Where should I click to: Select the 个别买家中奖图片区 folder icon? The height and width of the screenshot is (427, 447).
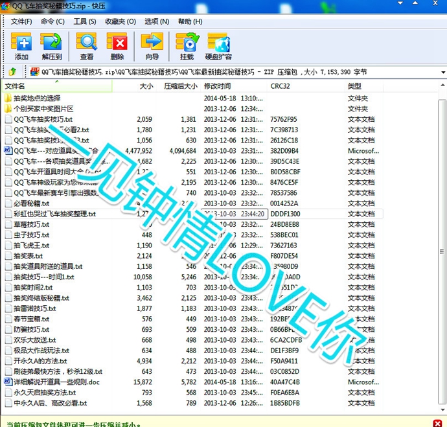pos(8,109)
